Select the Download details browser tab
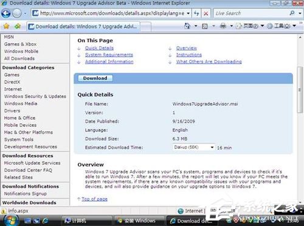Screen dimensions: 304x226 click(83, 27)
